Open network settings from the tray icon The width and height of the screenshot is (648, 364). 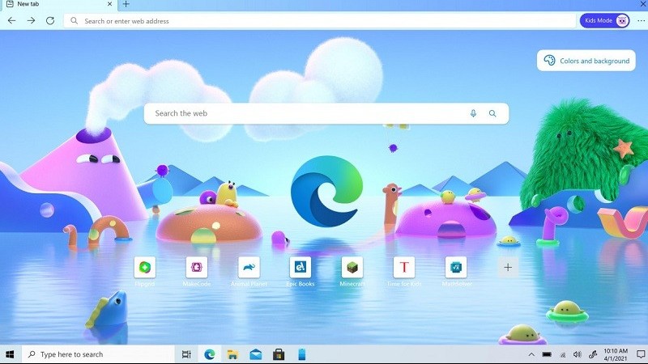pos(562,355)
